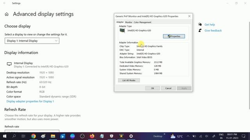Show hidden system tray icons
This screenshot has width=250, height=140.
click(188, 136)
